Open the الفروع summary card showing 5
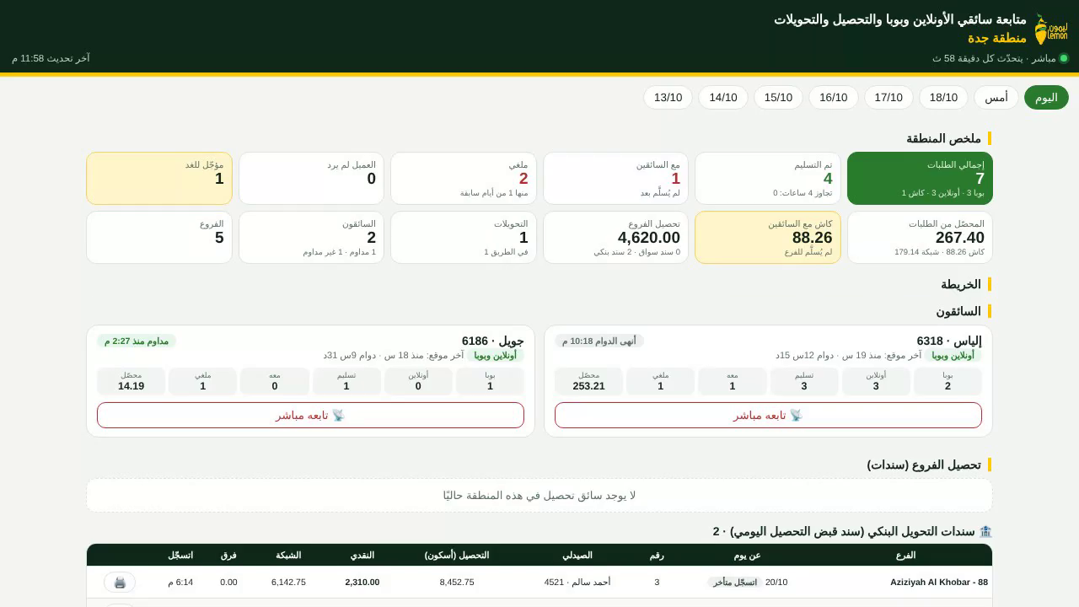The image size is (1079, 607). coord(159,237)
